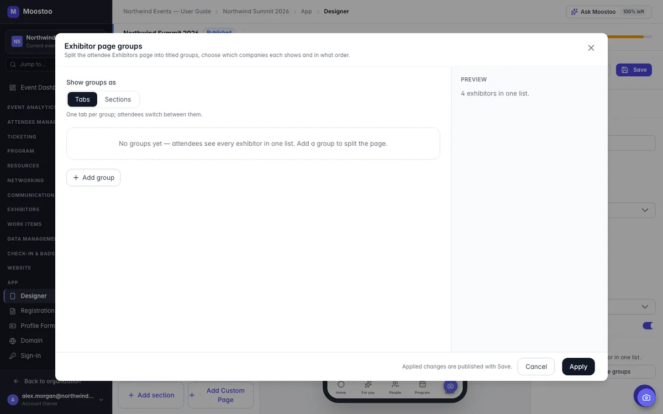Close the Exhibitor page groups dialog
The image size is (663, 414).
(591, 48)
